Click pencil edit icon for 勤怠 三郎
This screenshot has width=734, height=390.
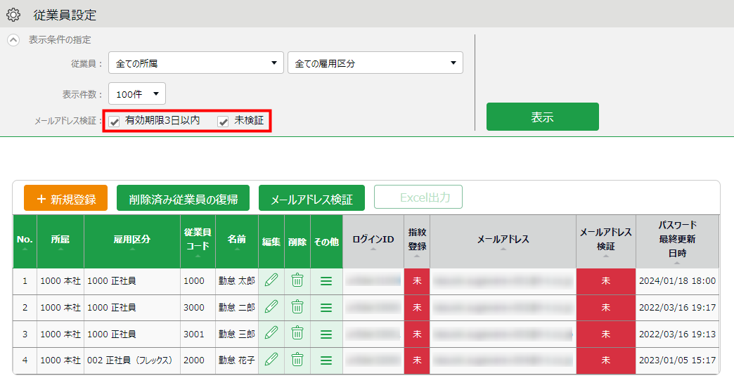coord(271,333)
